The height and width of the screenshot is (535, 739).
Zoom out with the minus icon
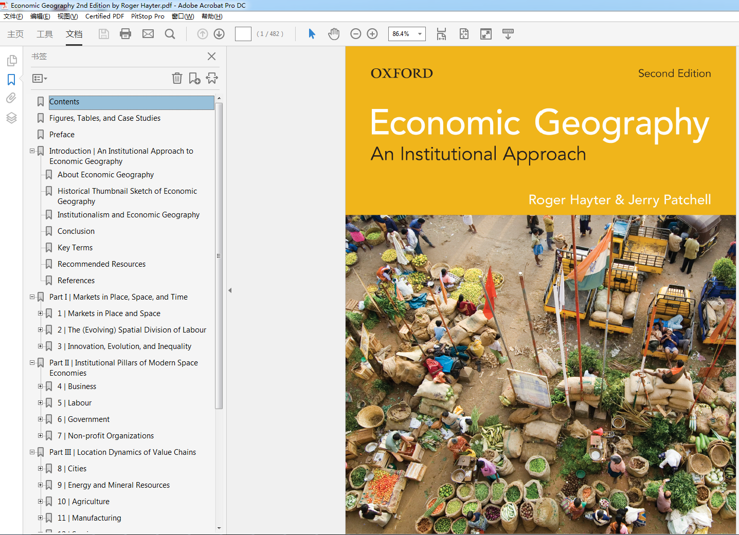[355, 34]
